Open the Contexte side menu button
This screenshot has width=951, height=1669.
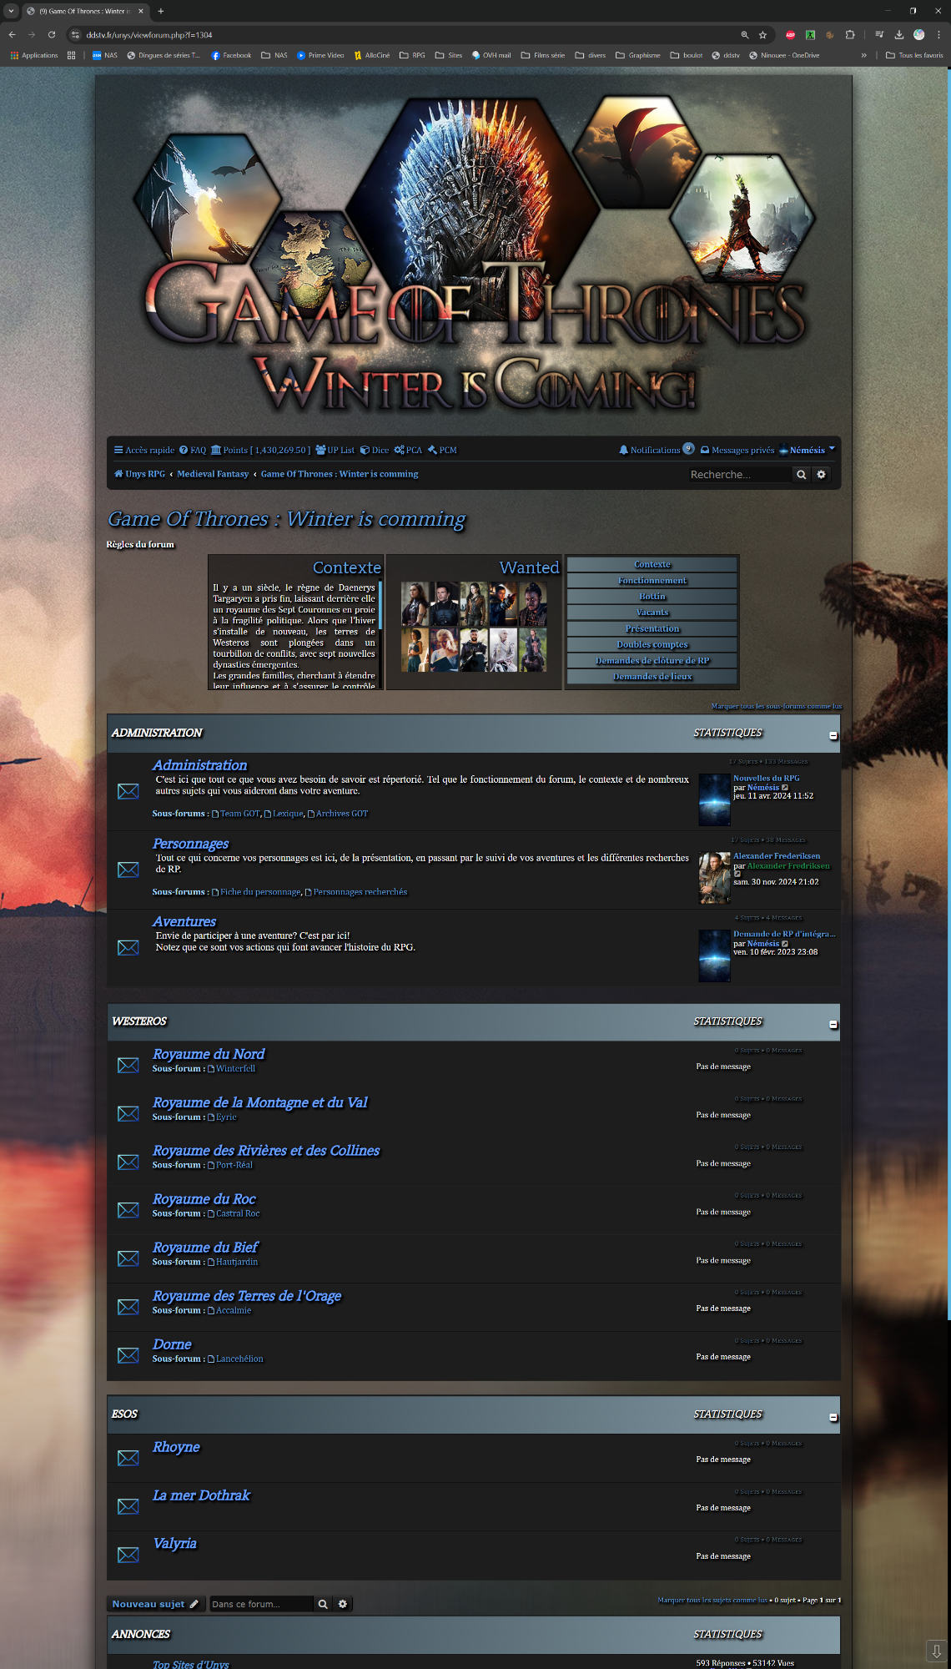coord(652,565)
